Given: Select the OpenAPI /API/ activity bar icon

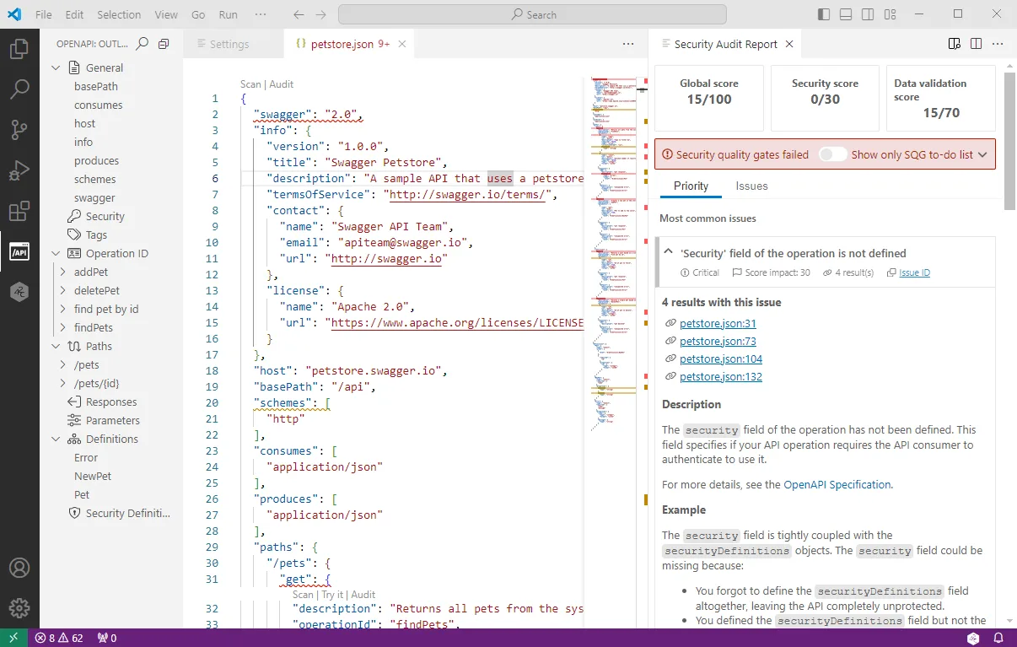Looking at the screenshot, I should [x=19, y=251].
